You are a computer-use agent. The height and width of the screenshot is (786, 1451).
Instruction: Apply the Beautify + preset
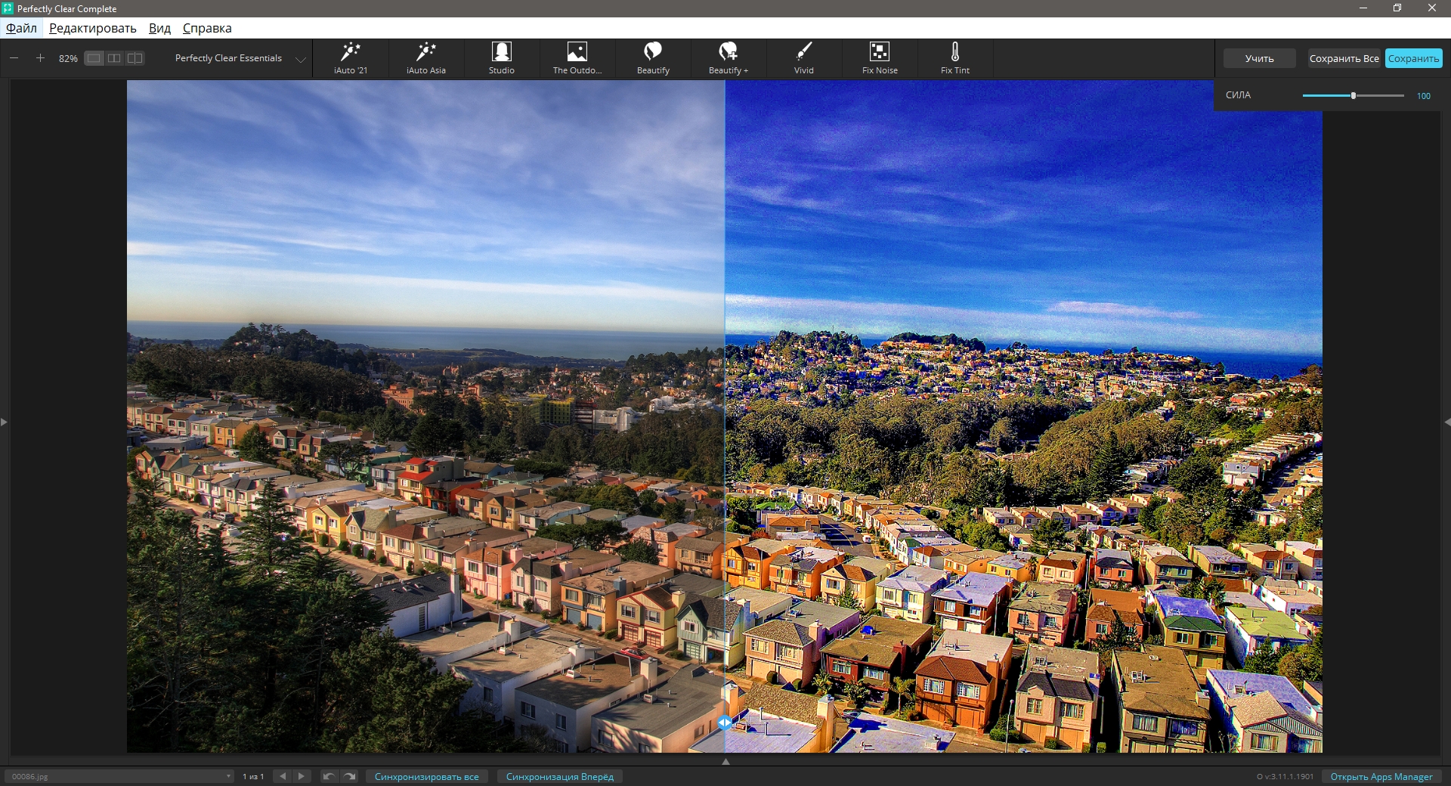729,59
